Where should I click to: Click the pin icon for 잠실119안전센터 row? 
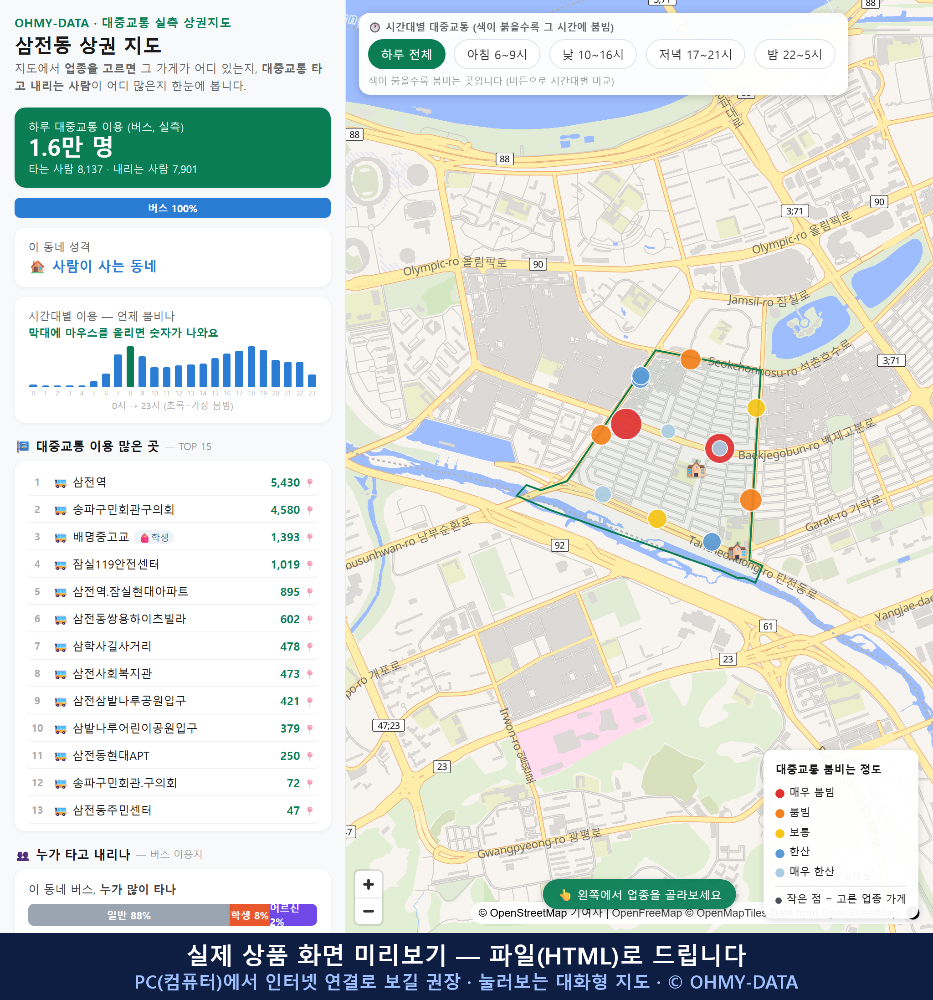pos(310,565)
